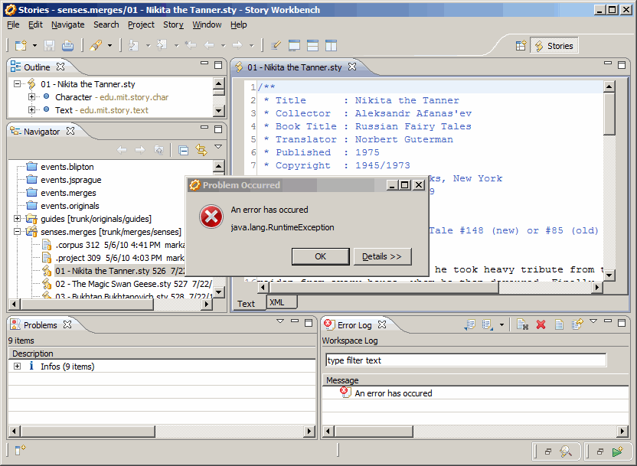Click OK in the Problem Occurred dialog

pyautogui.click(x=320, y=256)
